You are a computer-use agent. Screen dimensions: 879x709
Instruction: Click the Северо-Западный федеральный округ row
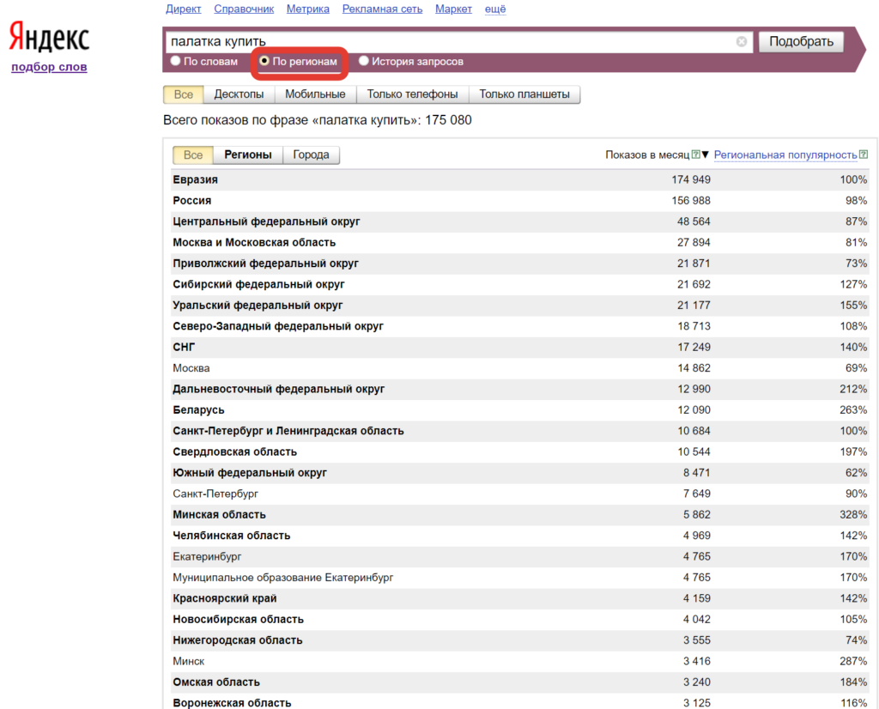520,326
